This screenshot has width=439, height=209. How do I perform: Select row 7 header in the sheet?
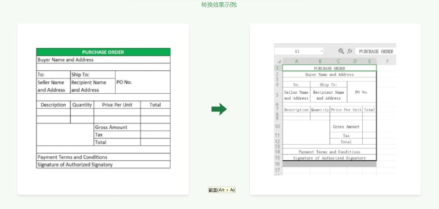tap(278, 109)
